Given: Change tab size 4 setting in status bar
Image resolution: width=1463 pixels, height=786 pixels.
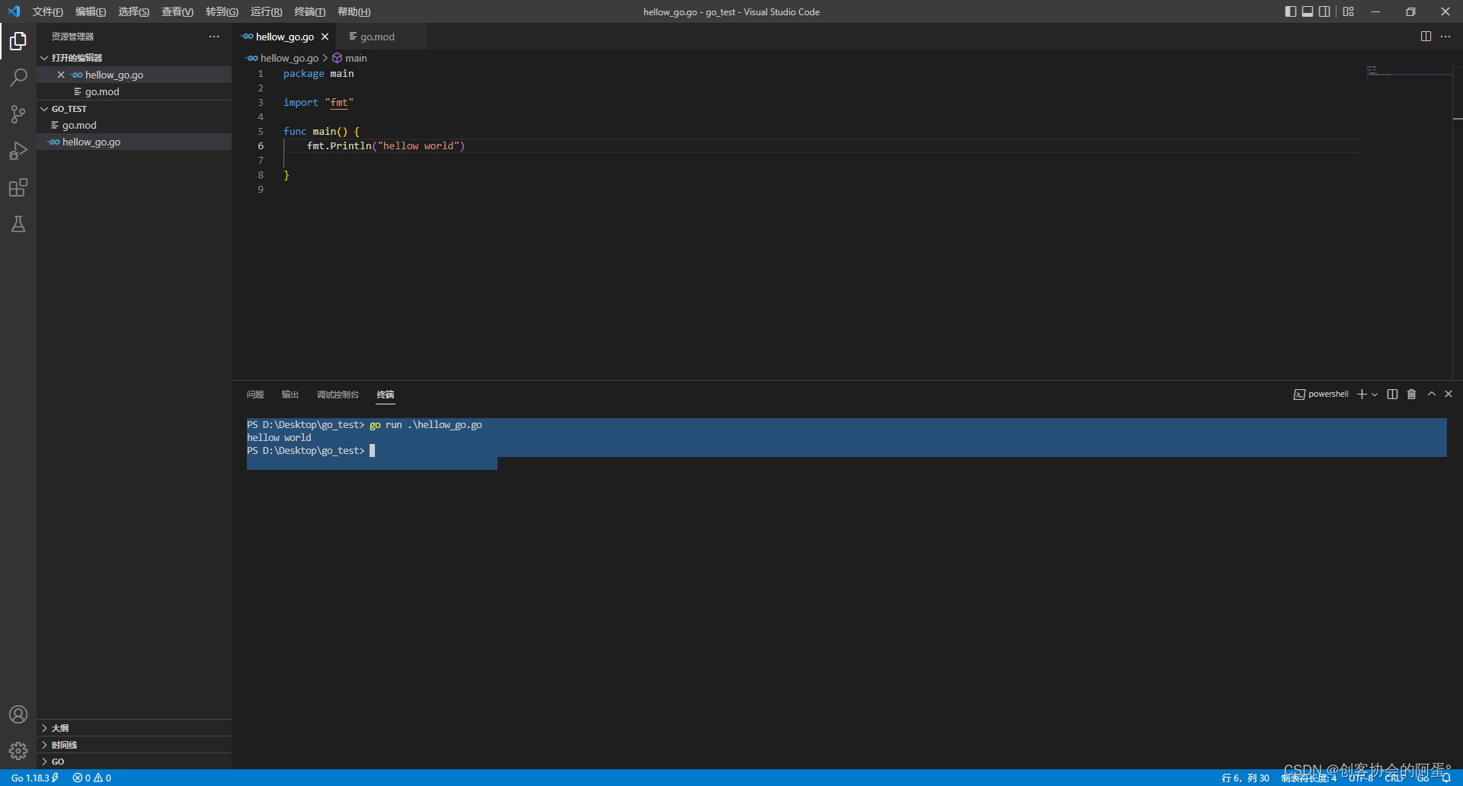Looking at the screenshot, I should [x=1308, y=778].
